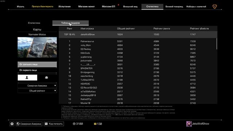
Task: Open Общий рейтинг sorting dropdown
Action: click(x=37, y=91)
